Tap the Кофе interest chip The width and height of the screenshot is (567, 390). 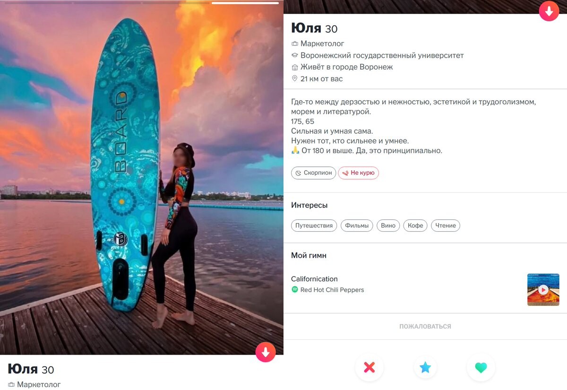[415, 225]
